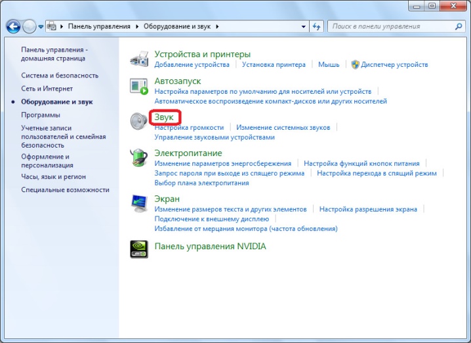Image resolution: width=471 pixels, height=343 pixels.
Task: Click the Back navigation arrow button
Action: 13,27
